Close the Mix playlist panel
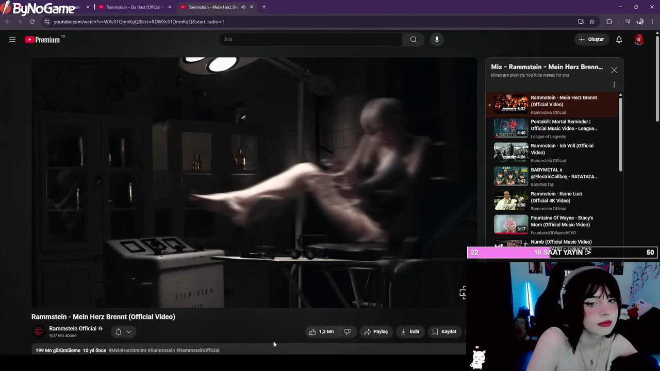This screenshot has height=371, width=660. [614, 70]
